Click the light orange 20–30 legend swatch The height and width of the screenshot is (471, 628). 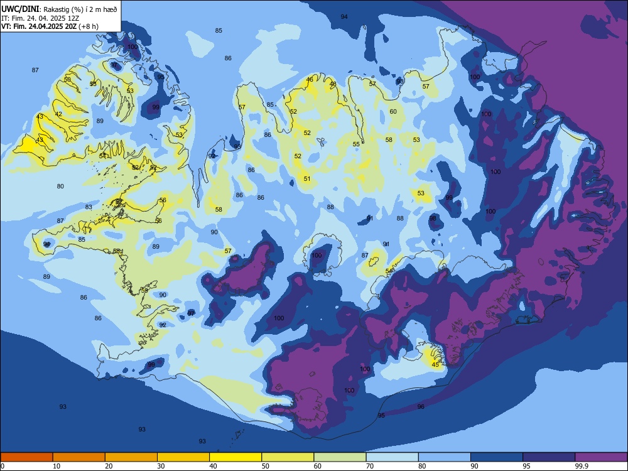point(131,457)
